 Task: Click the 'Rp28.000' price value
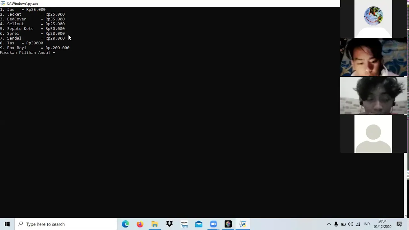55,34
